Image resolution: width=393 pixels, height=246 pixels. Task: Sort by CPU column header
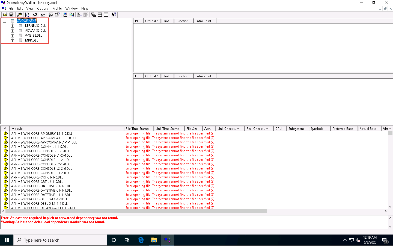click(x=280, y=129)
